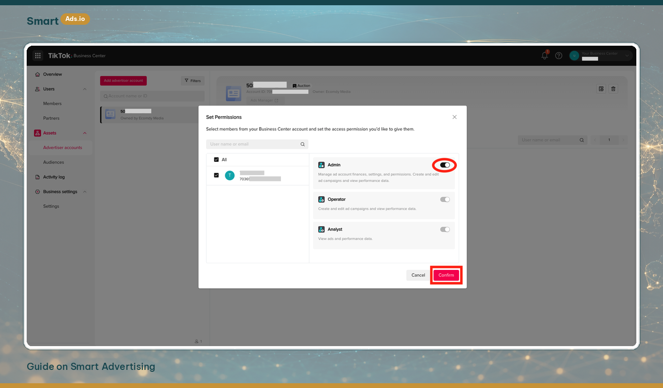The height and width of the screenshot is (388, 663).
Task: Click the Analyst role icon
Action: pyautogui.click(x=321, y=229)
